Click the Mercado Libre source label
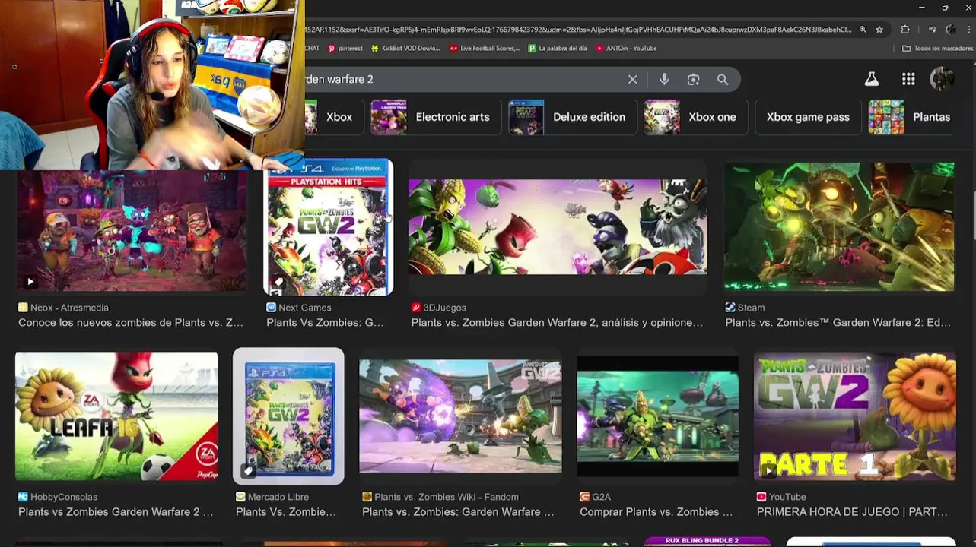This screenshot has height=547, width=976. click(272, 497)
